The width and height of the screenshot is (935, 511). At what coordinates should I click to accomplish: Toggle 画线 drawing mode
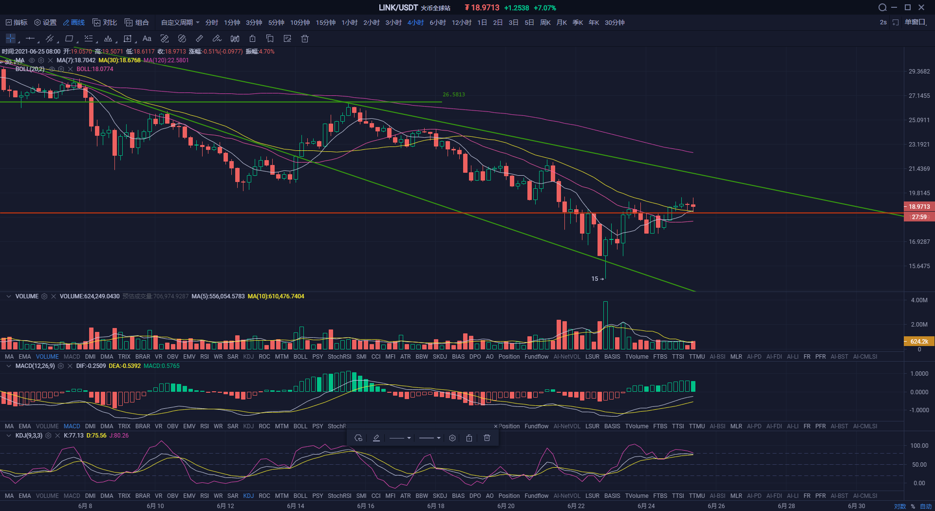click(x=74, y=22)
